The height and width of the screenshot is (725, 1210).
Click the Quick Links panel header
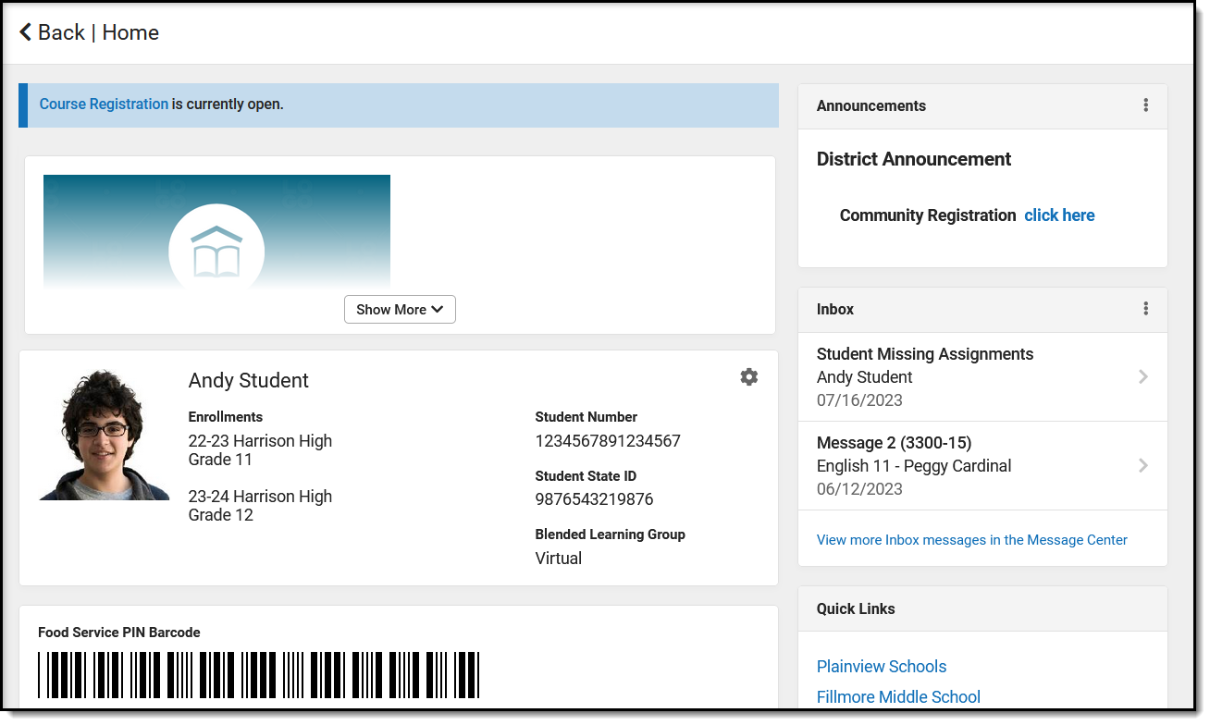tap(982, 609)
